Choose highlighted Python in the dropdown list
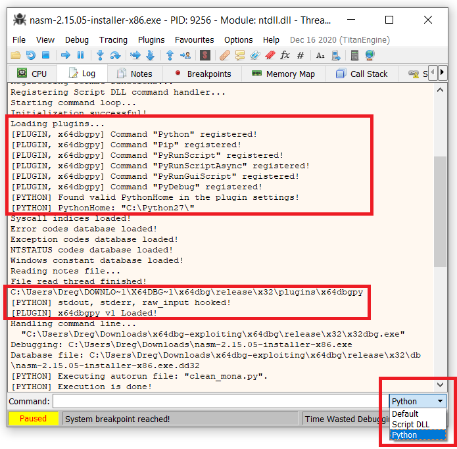The height and width of the screenshot is (449, 457). point(418,435)
